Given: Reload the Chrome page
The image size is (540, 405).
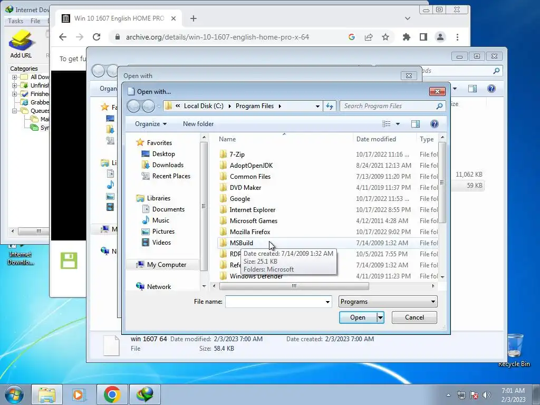Looking at the screenshot, I should pos(97,37).
